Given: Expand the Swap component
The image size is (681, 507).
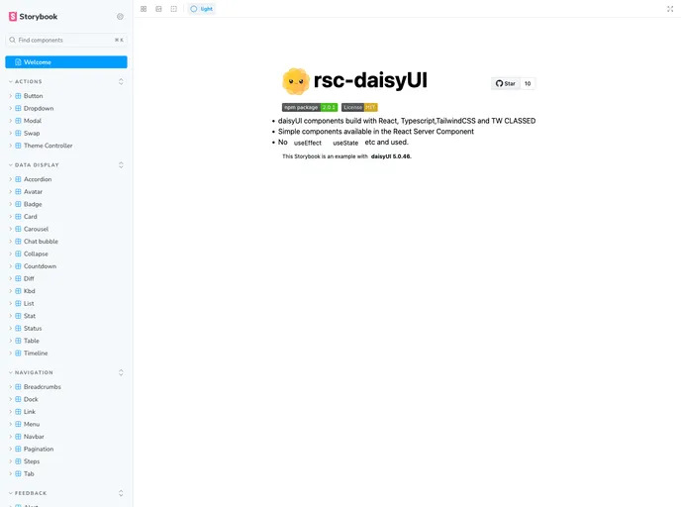Looking at the screenshot, I should [66, 134].
